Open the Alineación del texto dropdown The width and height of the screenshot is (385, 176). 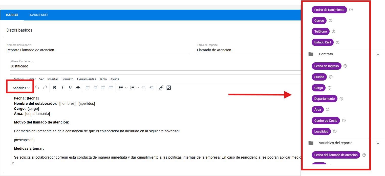[155, 66]
